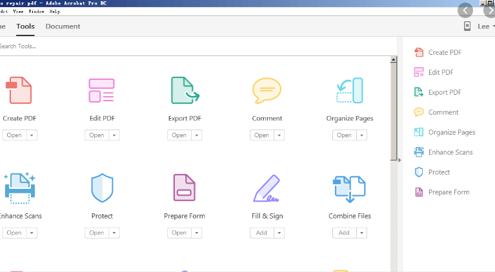This screenshot has width=495, height=272.
Task: Click Add button under Fill & Sign
Action: tap(262, 233)
